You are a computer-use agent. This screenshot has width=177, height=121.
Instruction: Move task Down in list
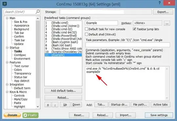coord(76,105)
